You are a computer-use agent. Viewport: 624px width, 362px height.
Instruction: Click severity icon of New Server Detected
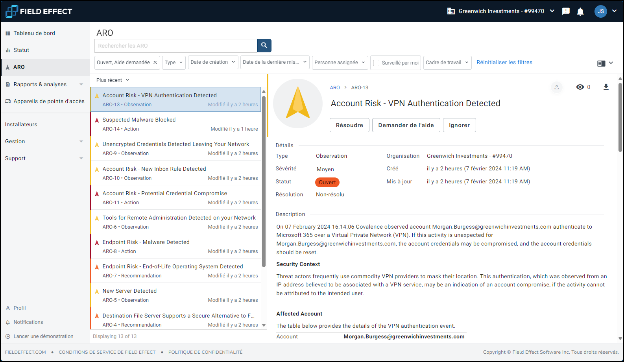point(97,291)
